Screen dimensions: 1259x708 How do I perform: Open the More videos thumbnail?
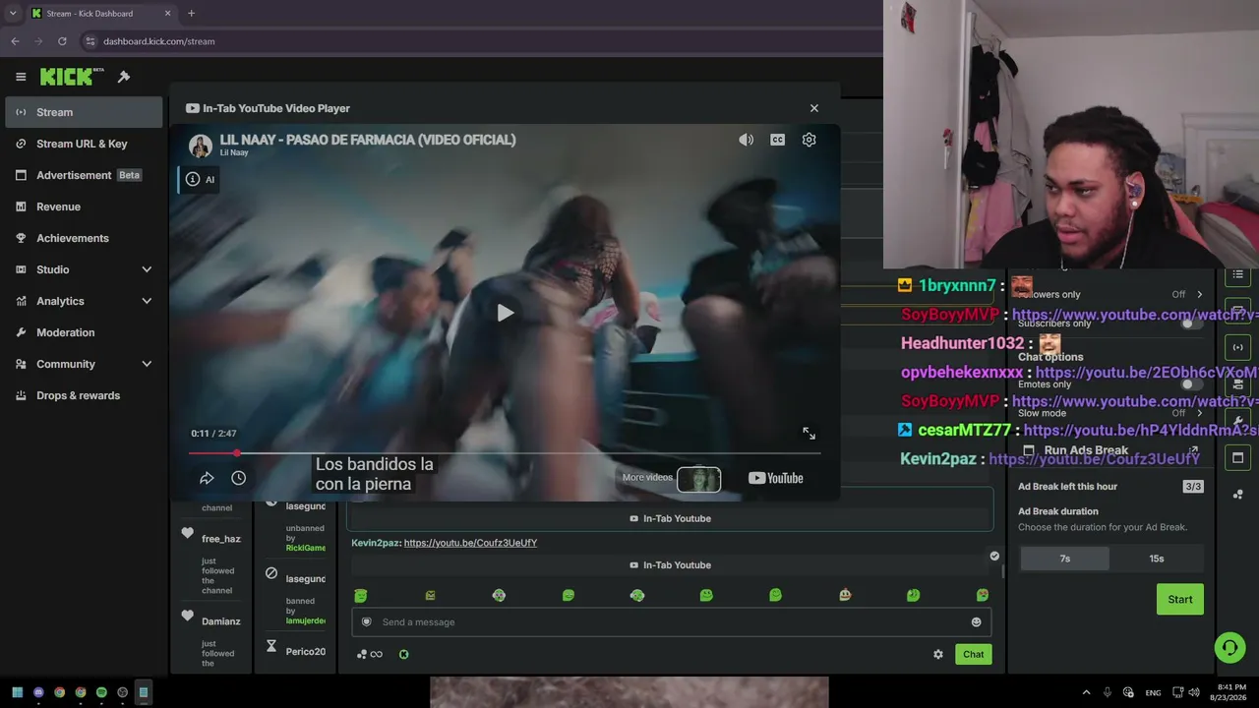698,479
